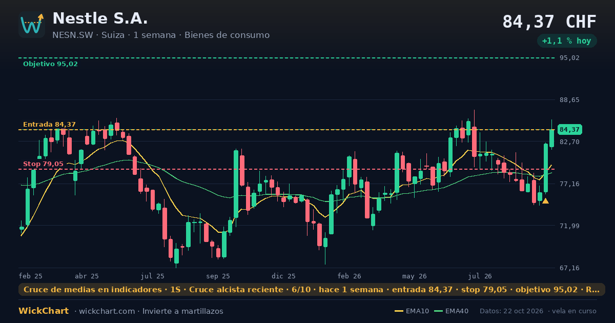Click the Bienes de consumo sector label
The width and height of the screenshot is (615, 323).
click(227, 35)
